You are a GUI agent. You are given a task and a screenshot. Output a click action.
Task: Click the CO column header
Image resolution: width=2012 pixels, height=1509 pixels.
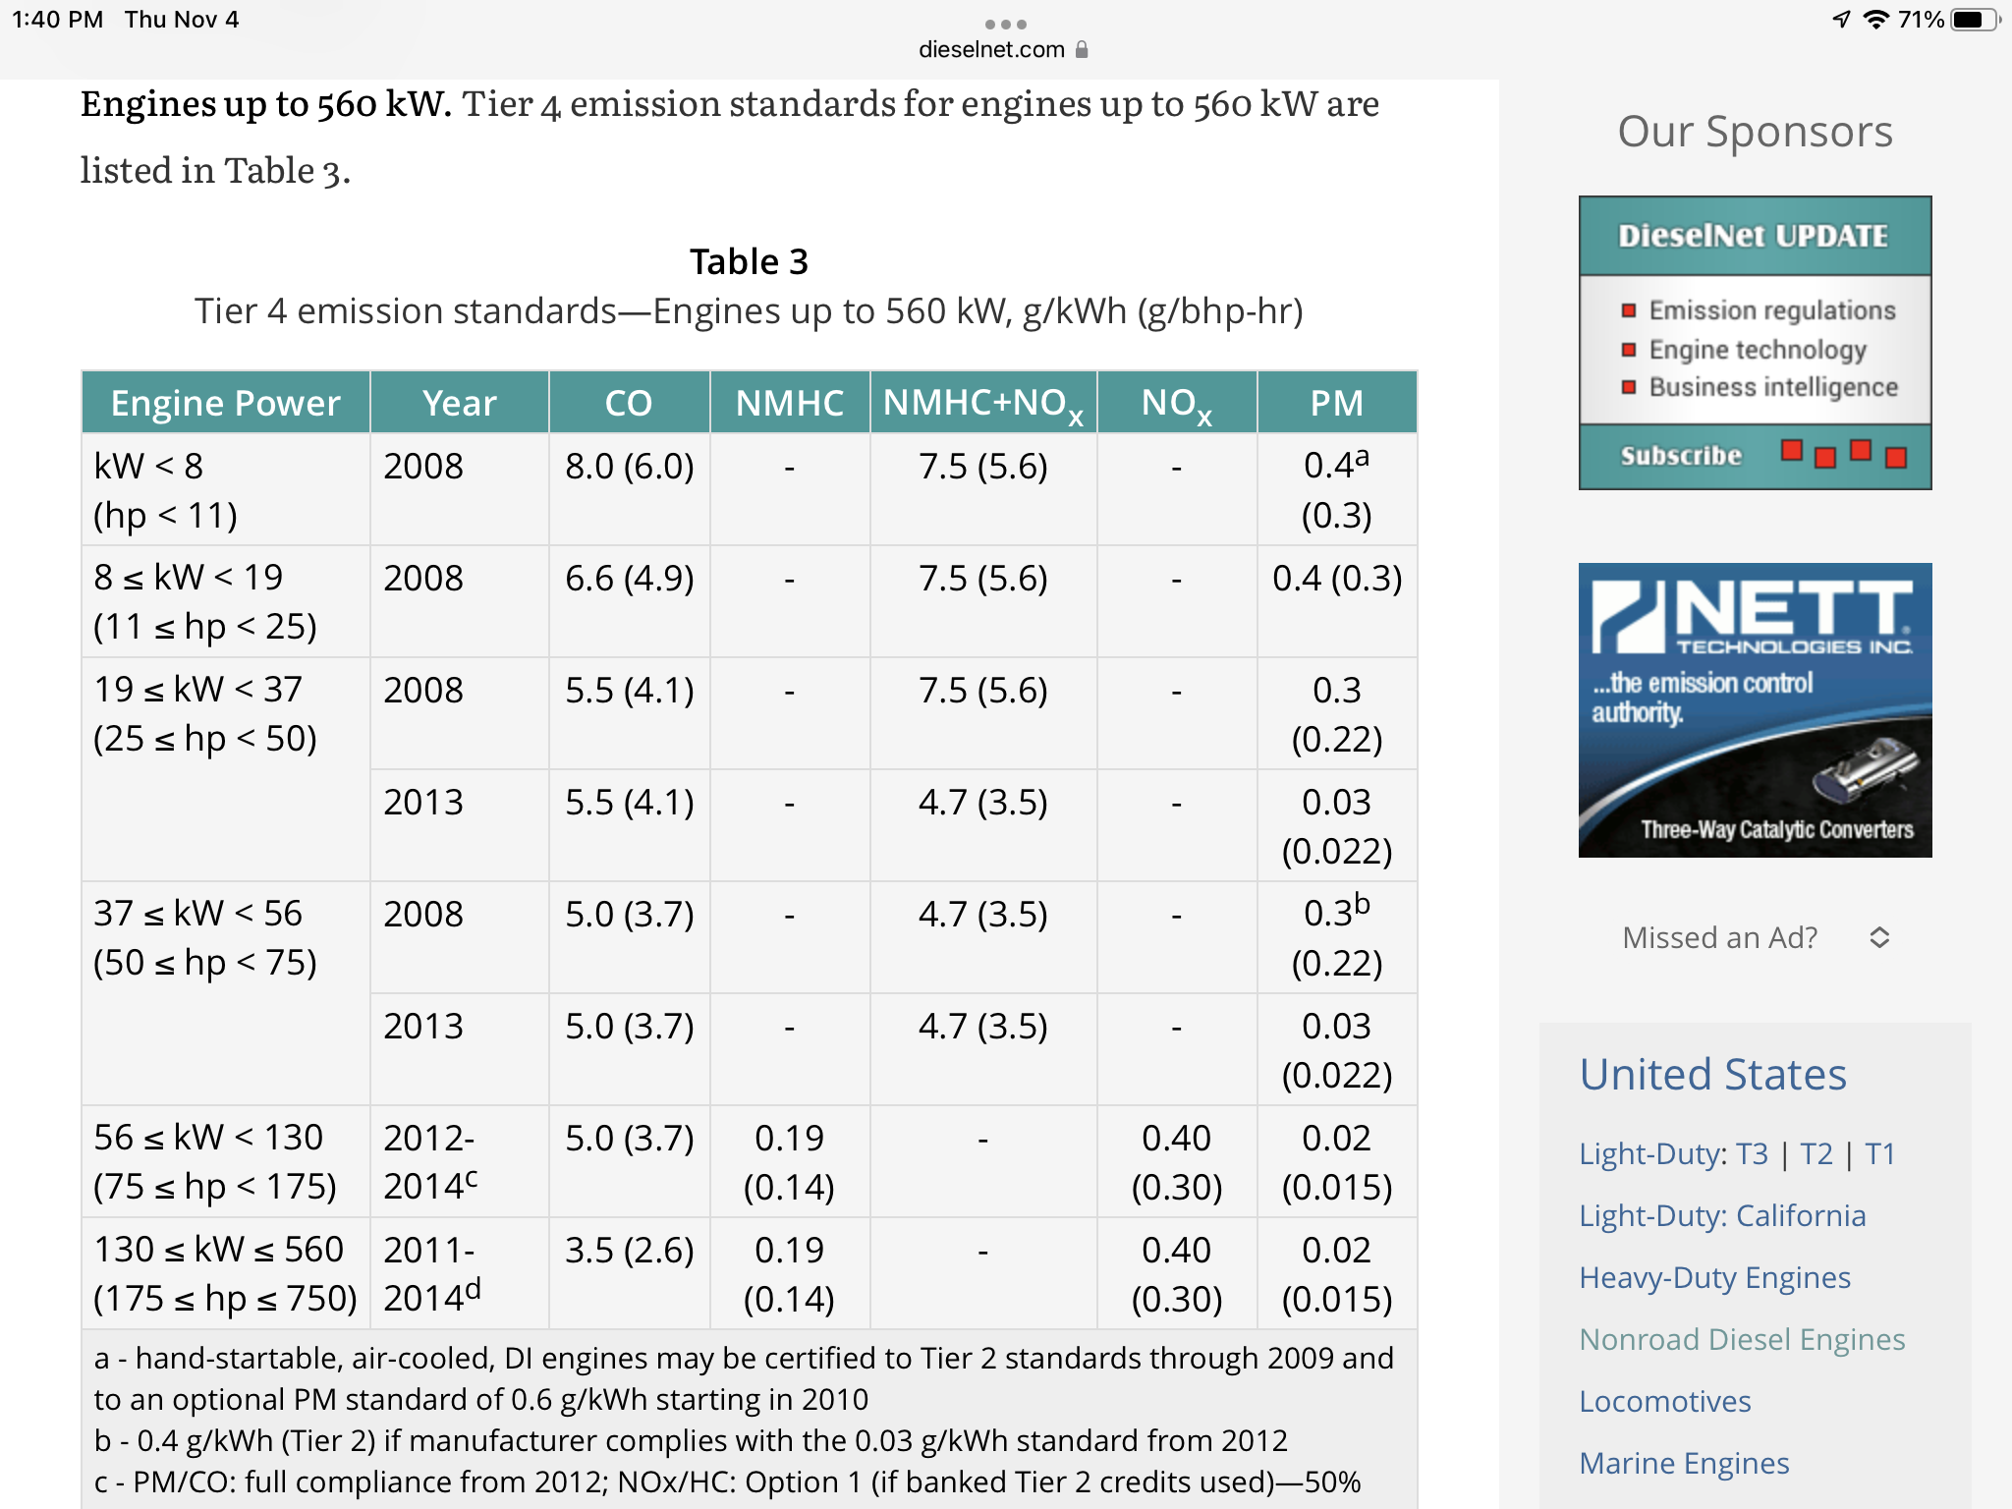(629, 403)
